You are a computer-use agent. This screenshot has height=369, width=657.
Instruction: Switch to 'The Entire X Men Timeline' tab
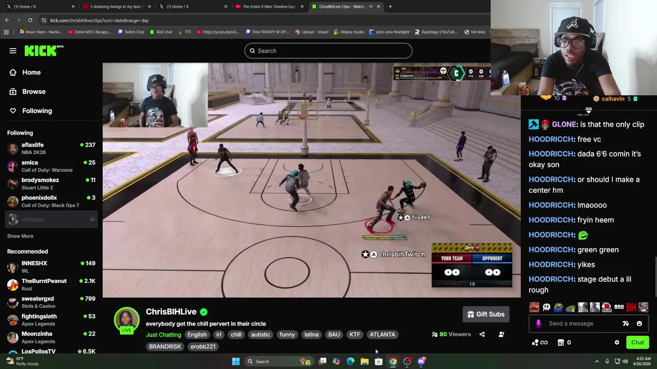pos(269,7)
